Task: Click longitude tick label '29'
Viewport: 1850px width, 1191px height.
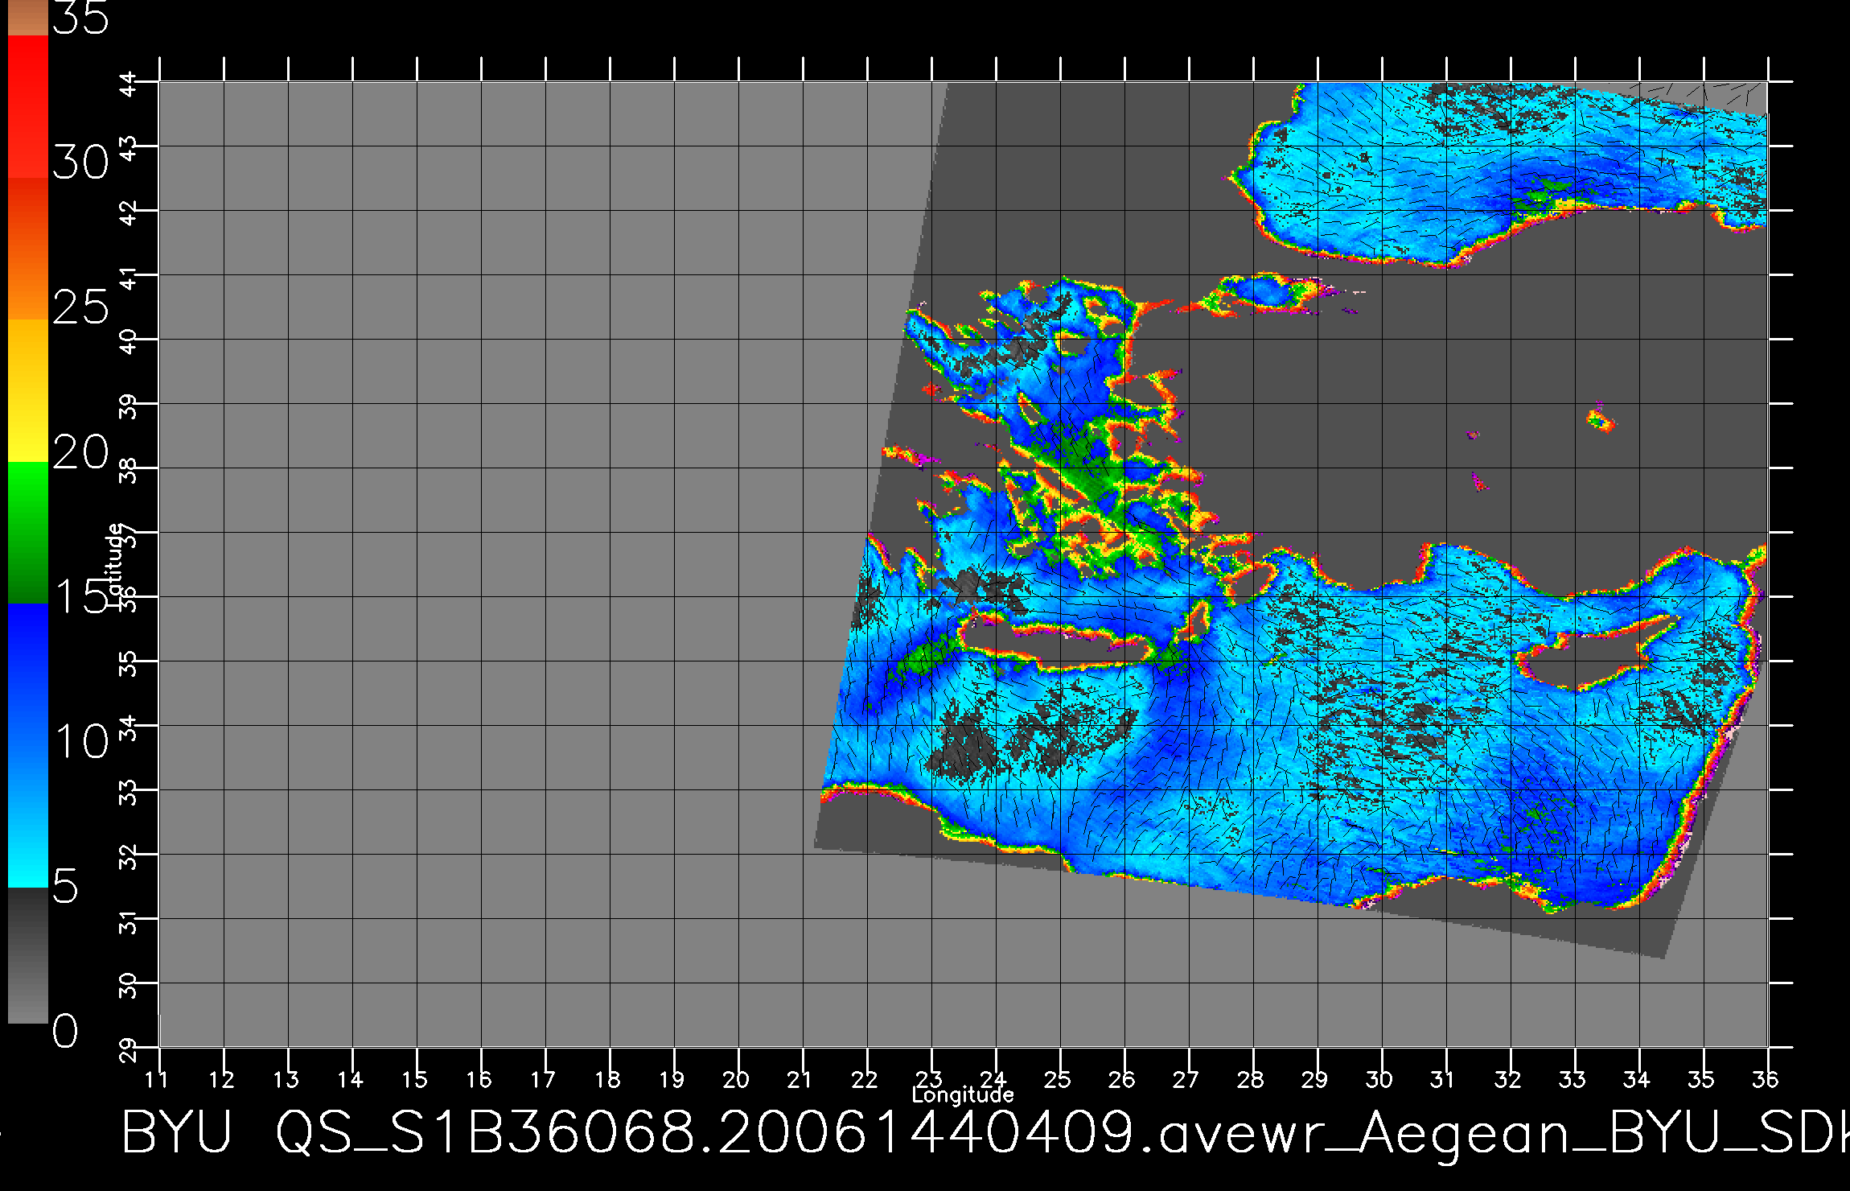Action: pos(1316,1079)
